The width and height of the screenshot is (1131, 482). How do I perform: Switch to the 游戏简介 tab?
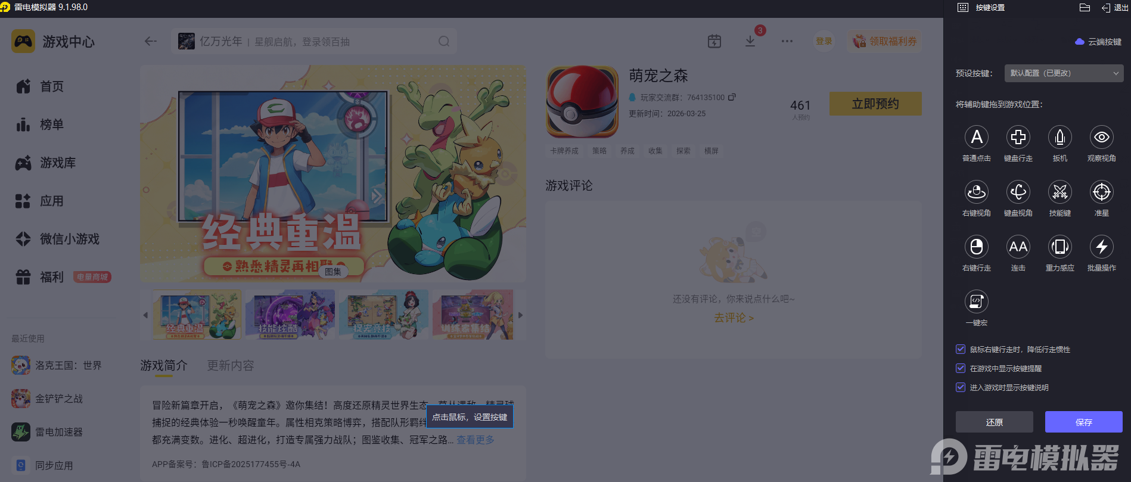tap(164, 365)
